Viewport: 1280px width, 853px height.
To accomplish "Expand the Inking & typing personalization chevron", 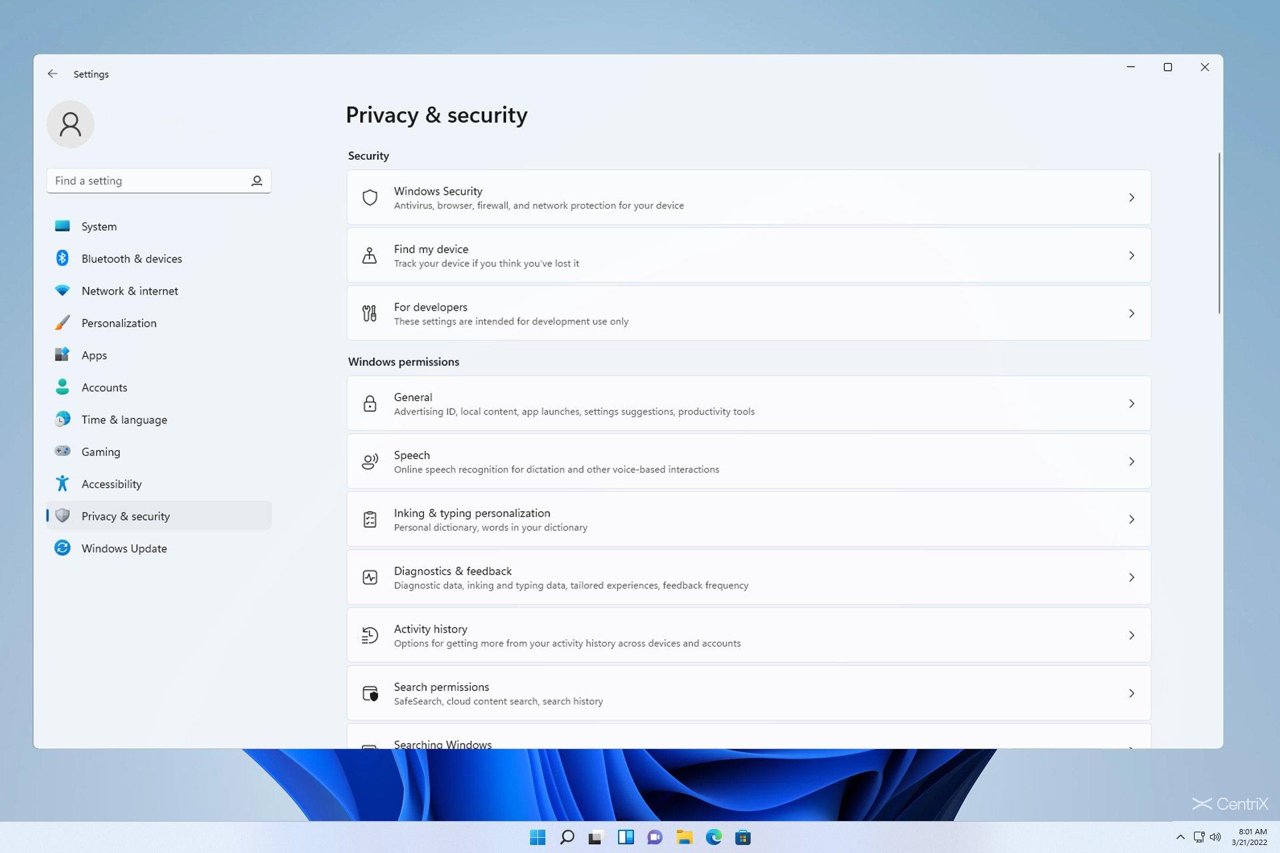I will click(x=1131, y=519).
